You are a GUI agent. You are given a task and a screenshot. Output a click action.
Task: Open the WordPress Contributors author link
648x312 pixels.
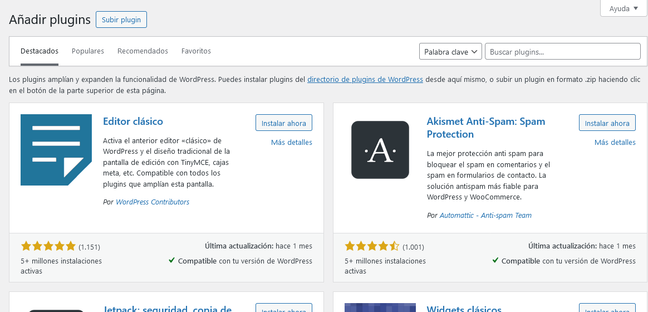[153, 202]
